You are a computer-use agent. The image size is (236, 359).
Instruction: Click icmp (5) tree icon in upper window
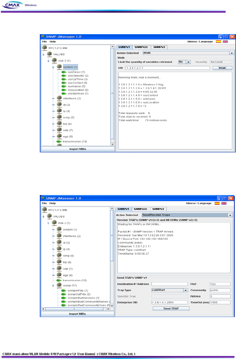[x=59, y=117]
